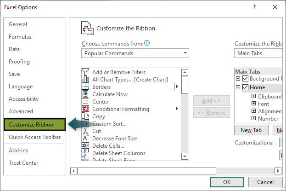Click the Borders command icon
Image resolution: width=286 pixels, height=191 pixels.
[x=85, y=87]
